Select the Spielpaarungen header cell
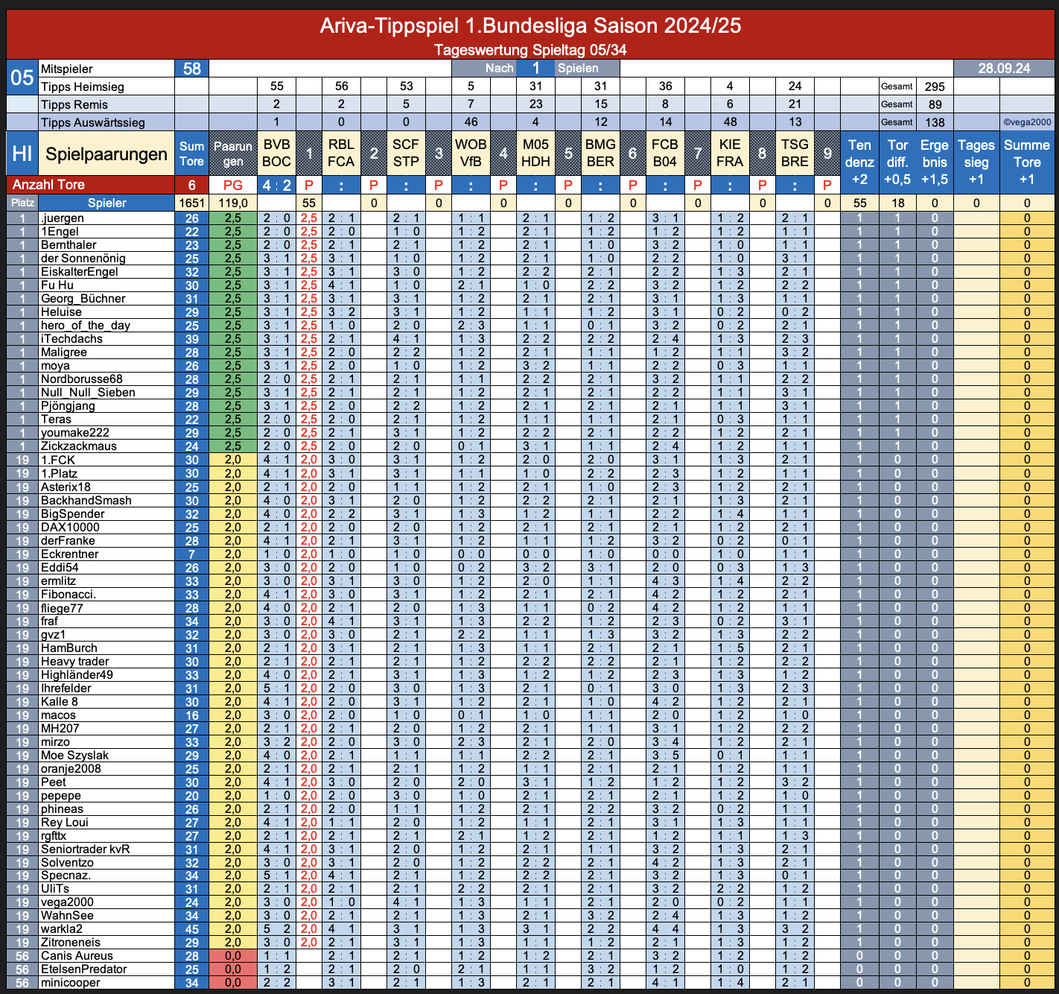The height and width of the screenshot is (994, 1059). (106, 153)
